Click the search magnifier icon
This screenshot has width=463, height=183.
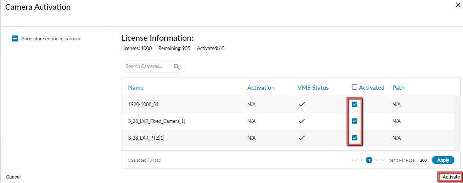click(177, 66)
